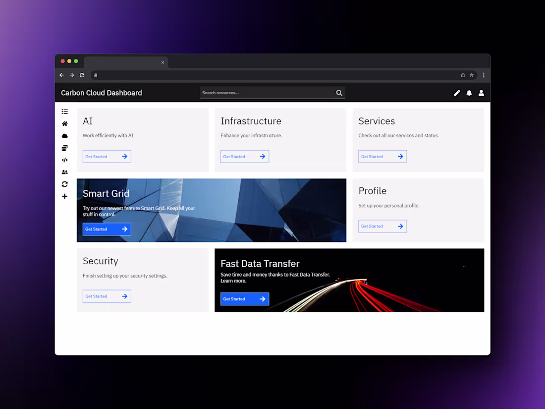Open notifications via the bell icon
Viewport: 545px width, 409px height.
pyautogui.click(x=469, y=93)
